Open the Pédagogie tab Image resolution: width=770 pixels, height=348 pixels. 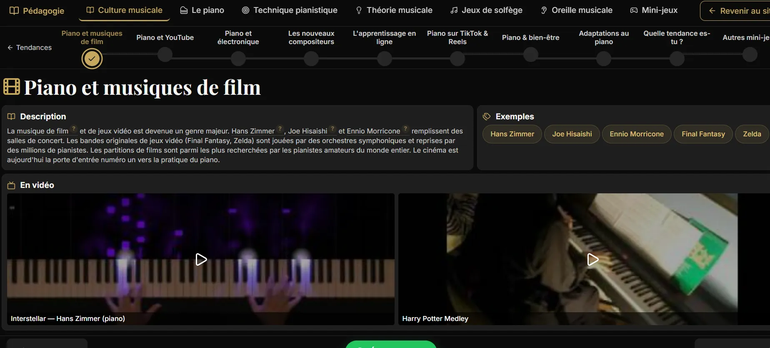click(37, 10)
